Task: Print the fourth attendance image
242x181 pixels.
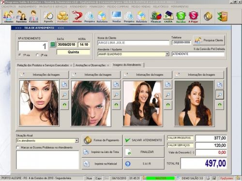Action: coord(220,84)
